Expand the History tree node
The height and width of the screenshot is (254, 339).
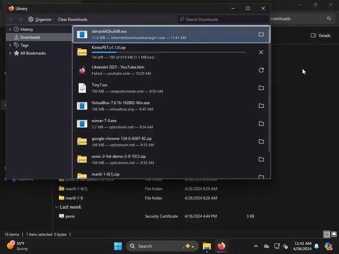pyautogui.click(x=10, y=29)
